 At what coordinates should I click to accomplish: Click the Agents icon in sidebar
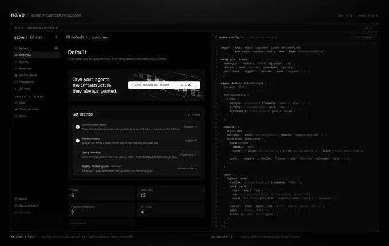[16, 62]
